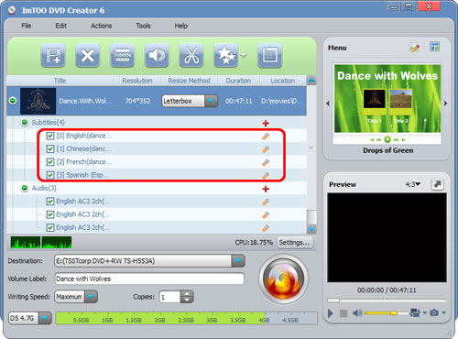Click the red plus to add audio
Image resolution: width=458 pixels, height=339 pixels.
point(266,189)
